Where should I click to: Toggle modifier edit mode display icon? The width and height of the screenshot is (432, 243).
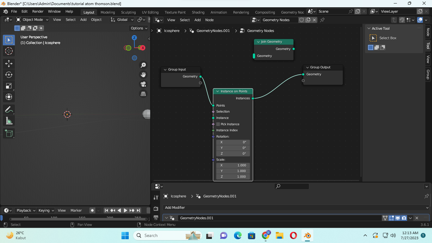click(391, 218)
